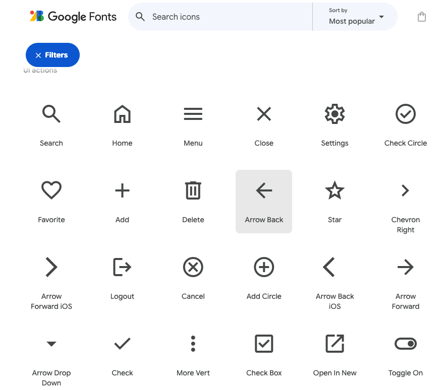Choose the Open In New icon
Screen dimensions: 440x390
[335, 344]
